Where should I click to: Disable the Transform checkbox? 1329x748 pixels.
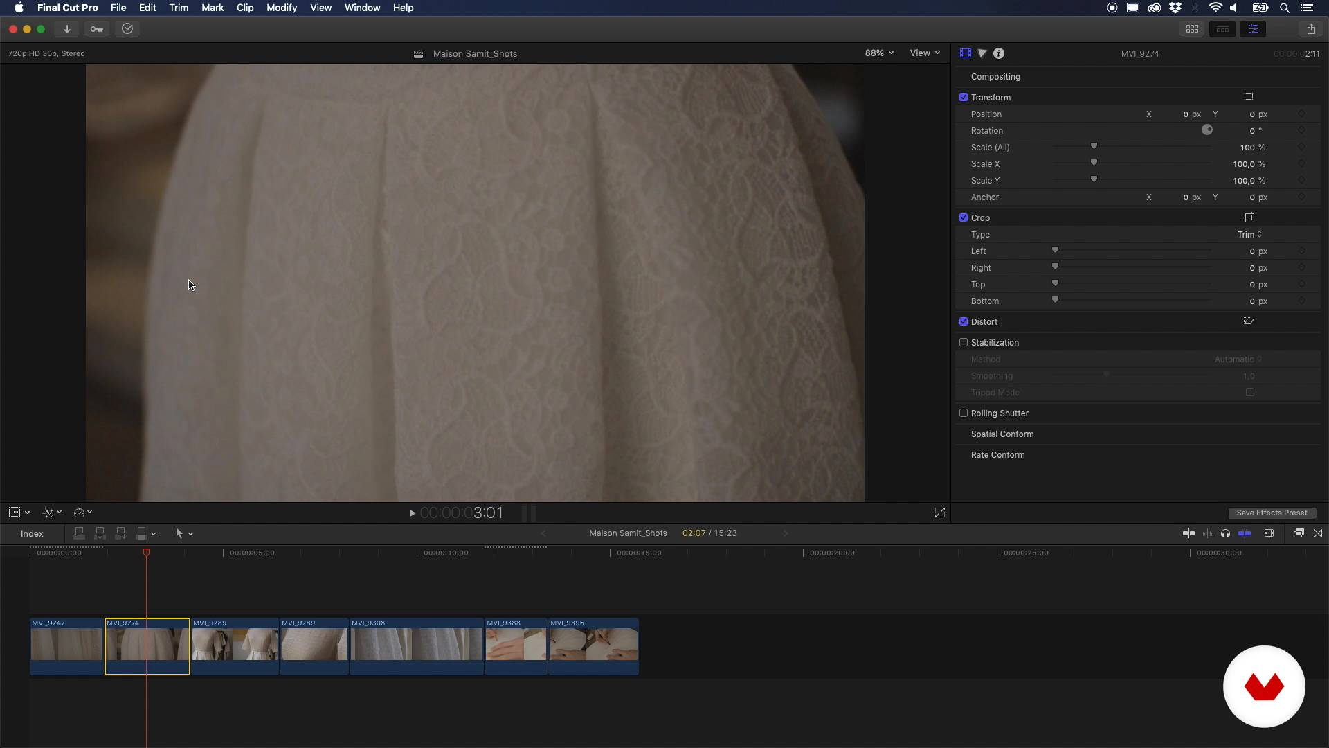964,98
